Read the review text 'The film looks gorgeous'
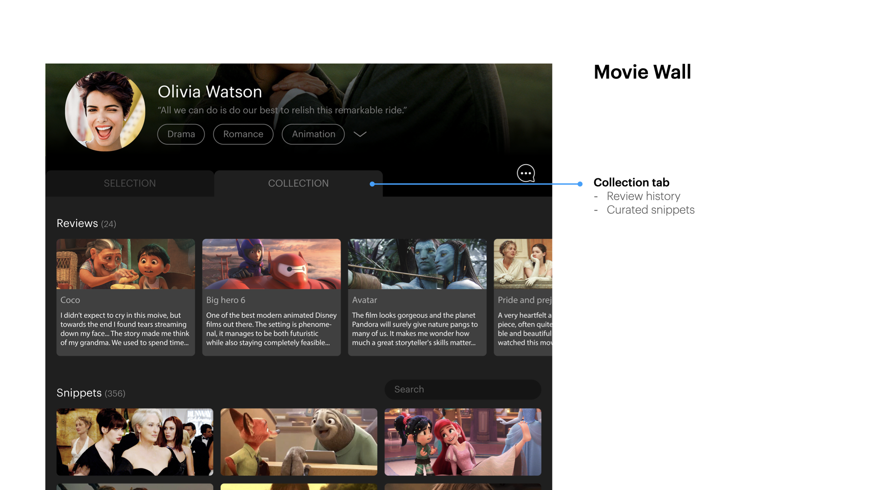Image resolution: width=871 pixels, height=490 pixels. 415,329
